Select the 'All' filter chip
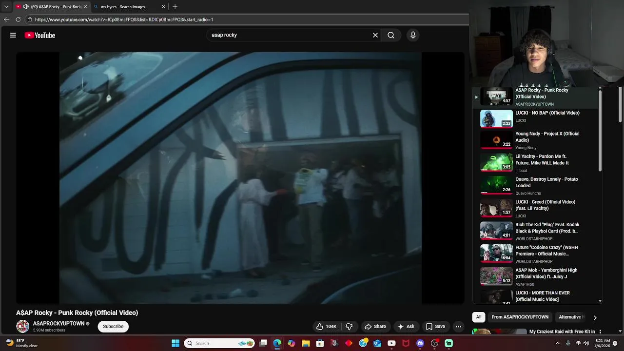The image size is (624, 351). [479, 317]
